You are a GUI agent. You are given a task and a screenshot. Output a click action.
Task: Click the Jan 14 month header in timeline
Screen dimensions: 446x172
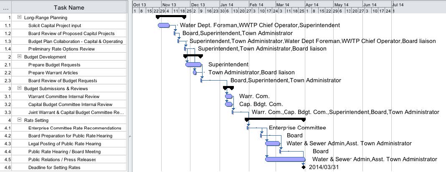(x=227, y=5)
